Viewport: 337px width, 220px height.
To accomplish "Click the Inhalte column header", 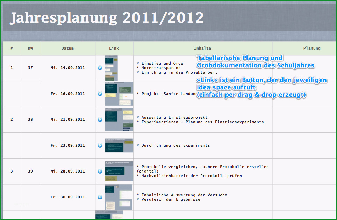I will point(203,48).
